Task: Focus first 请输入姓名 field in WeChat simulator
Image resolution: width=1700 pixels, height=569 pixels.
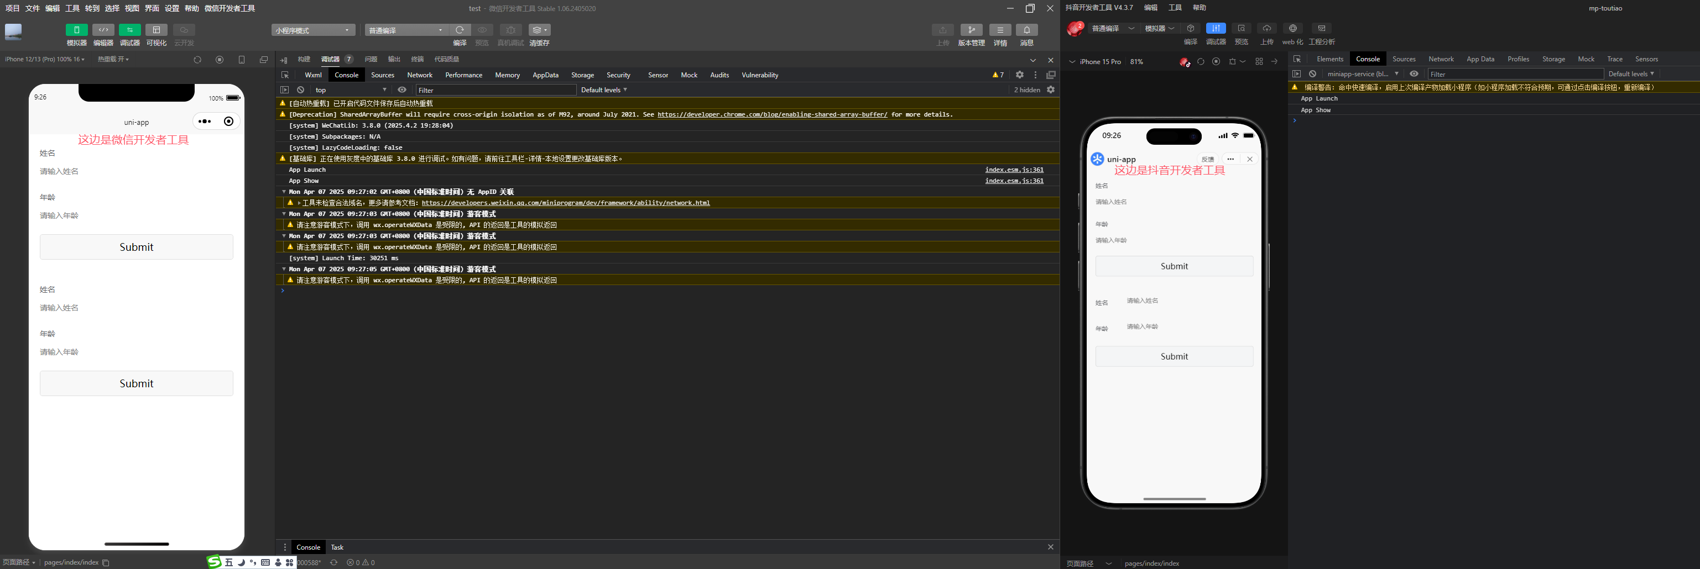Action: [x=136, y=171]
